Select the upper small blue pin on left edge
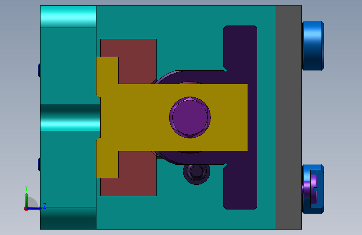Image resolution: width=362 pixels, height=235 pixels. click(x=39, y=70)
